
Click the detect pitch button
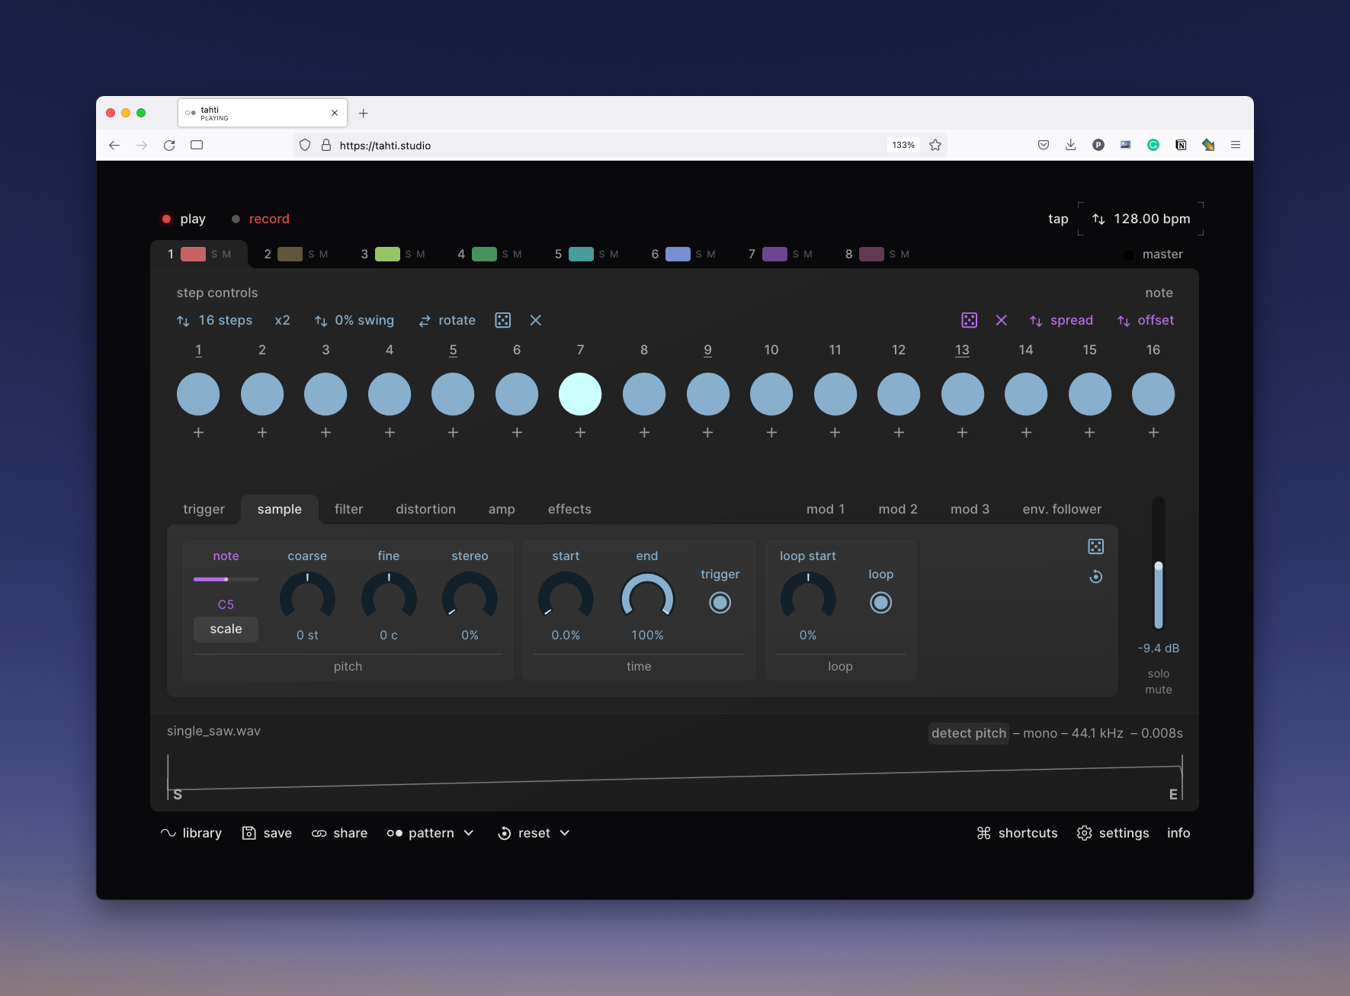(x=968, y=733)
